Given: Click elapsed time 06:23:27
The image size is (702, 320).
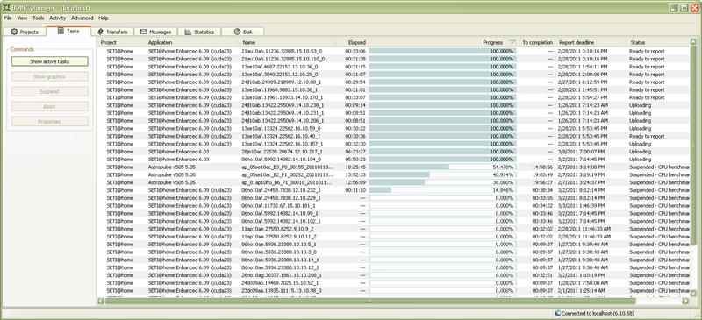Looking at the screenshot, I should pyautogui.click(x=355, y=152).
